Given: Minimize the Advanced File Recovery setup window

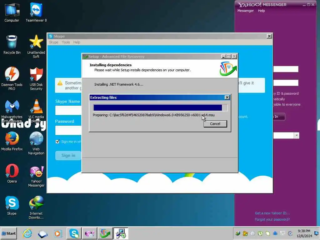Looking at the screenshot, I should pyautogui.click(x=223, y=57).
